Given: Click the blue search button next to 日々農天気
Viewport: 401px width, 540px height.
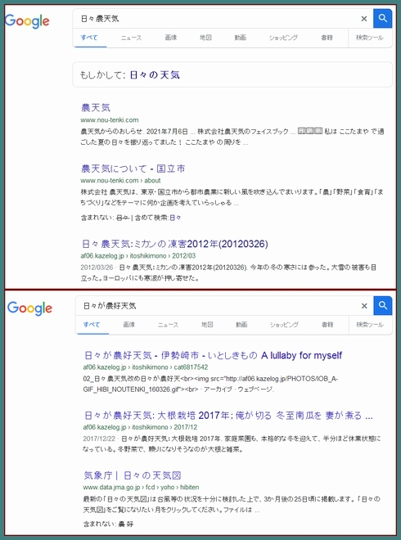Looking at the screenshot, I should [x=382, y=19].
